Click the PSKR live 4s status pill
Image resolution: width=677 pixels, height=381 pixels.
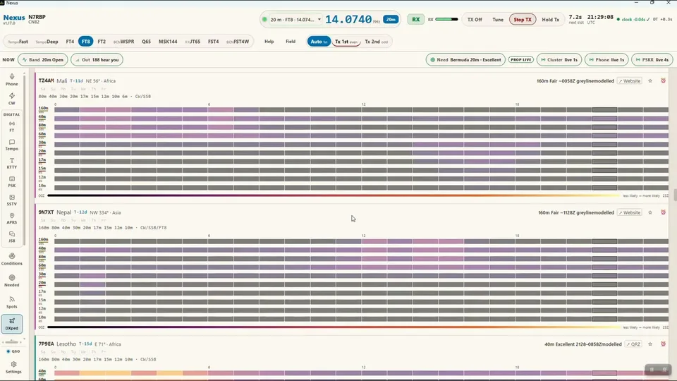pos(652,59)
